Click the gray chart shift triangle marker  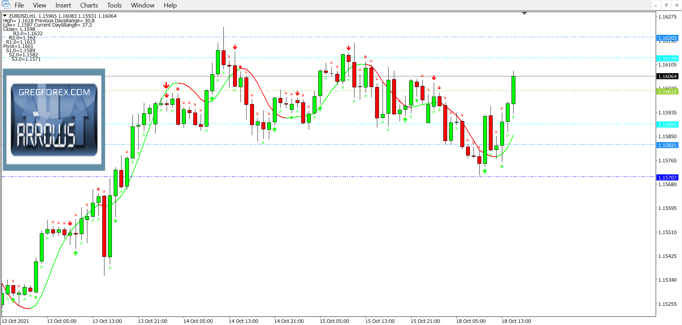(524, 13)
